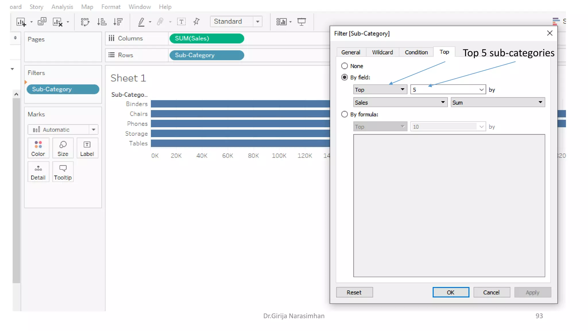Select the By field radio option
588x331 pixels.
click(345, 77)
